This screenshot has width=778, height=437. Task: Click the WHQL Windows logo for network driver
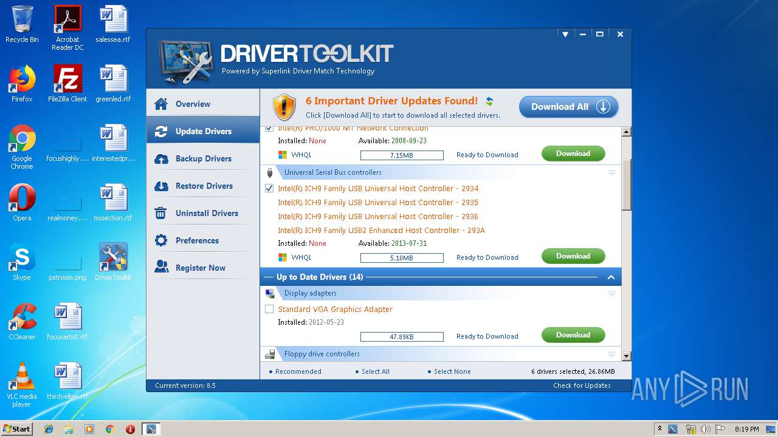click(x=283, y=155)
